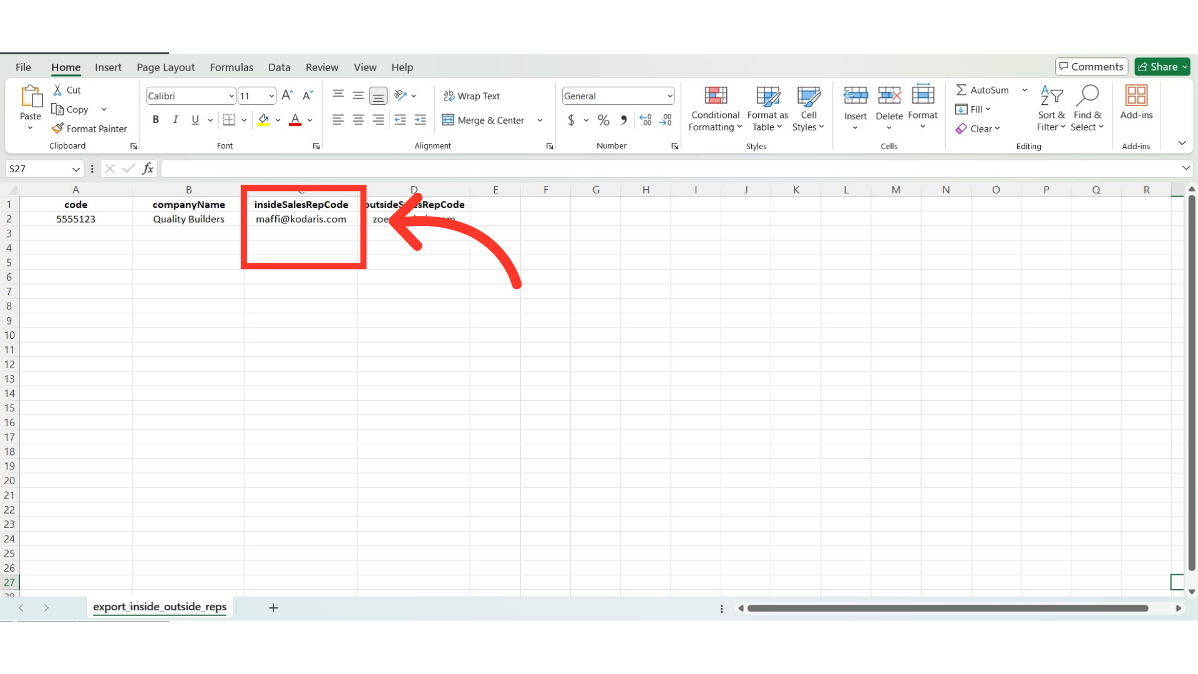Click the Add-ins icon
The height and width of the screenshot is (674, 1198).
tap(1136, 96)
